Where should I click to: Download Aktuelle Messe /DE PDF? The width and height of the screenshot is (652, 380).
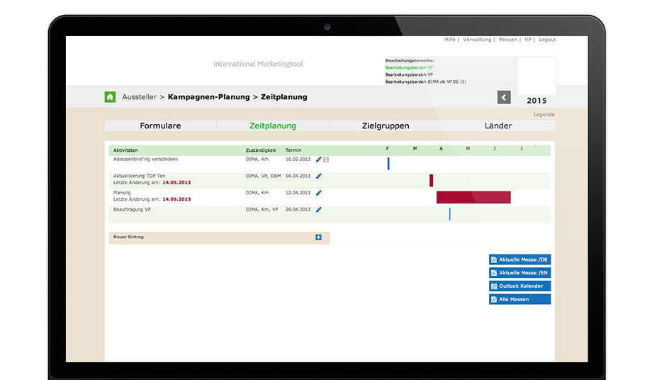[x=519, y=260]
